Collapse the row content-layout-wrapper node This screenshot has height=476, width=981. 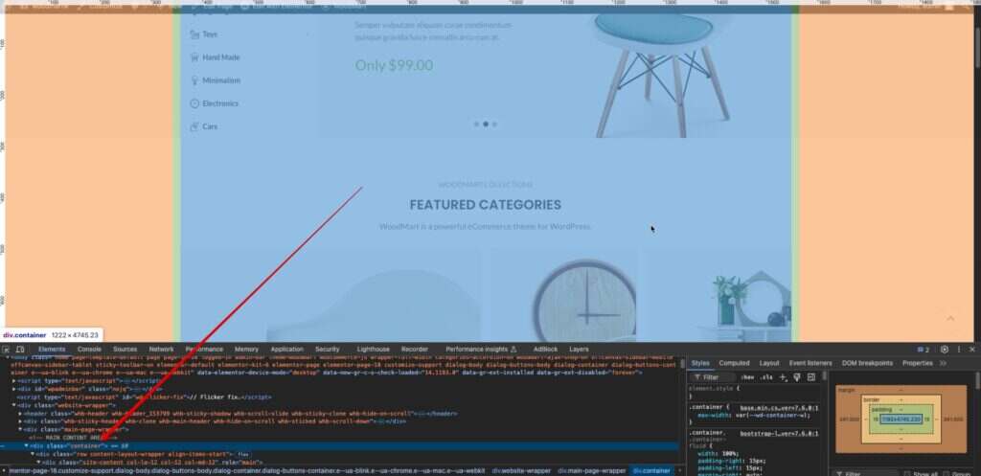pos(33,454)
